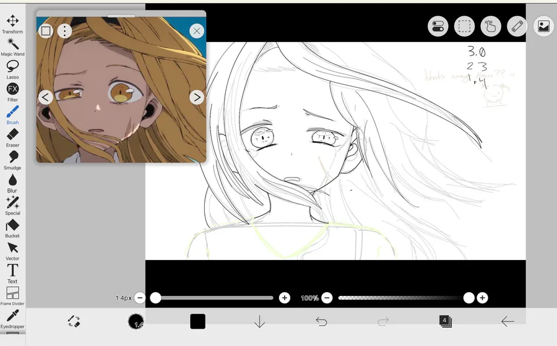The width and height of the screenshot is (557, 346).
Task: Close the reference image window
Action: (197, 31)
